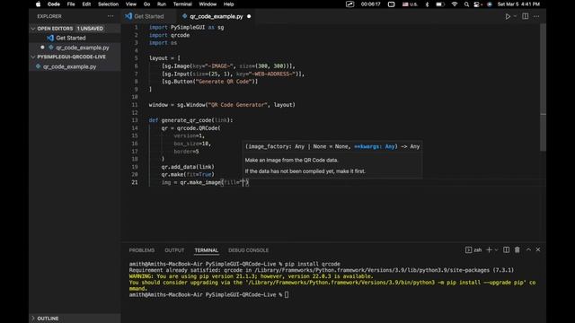The width and height of the screenshot is (575, 323).
Task: Open the Explorer views ellipsis menu
Action: tap(111, 16)
